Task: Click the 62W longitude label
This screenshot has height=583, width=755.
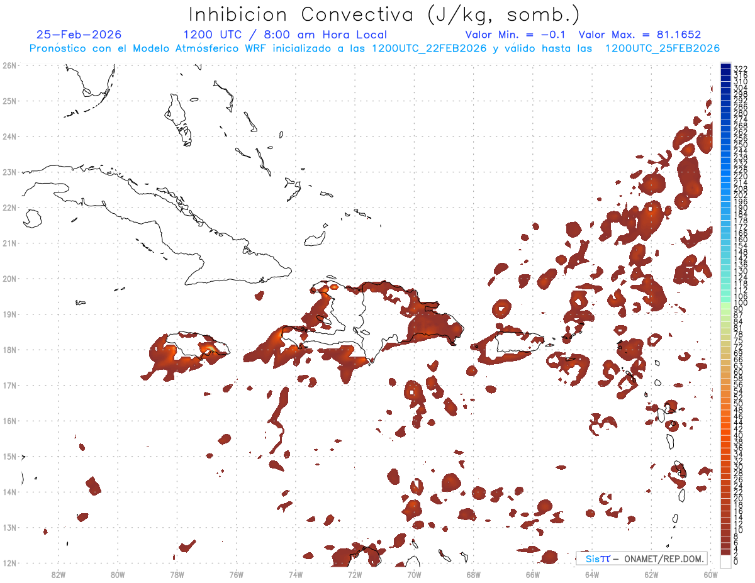Action: (651, 574)
